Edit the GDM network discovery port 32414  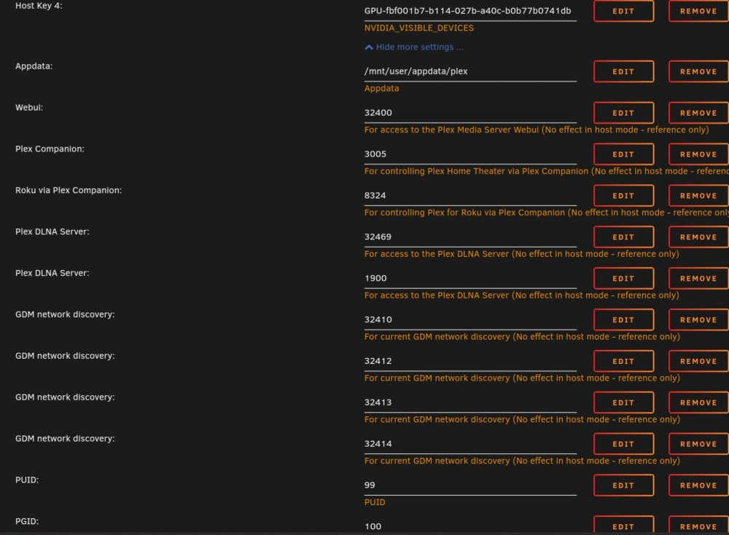coord(623,443)
